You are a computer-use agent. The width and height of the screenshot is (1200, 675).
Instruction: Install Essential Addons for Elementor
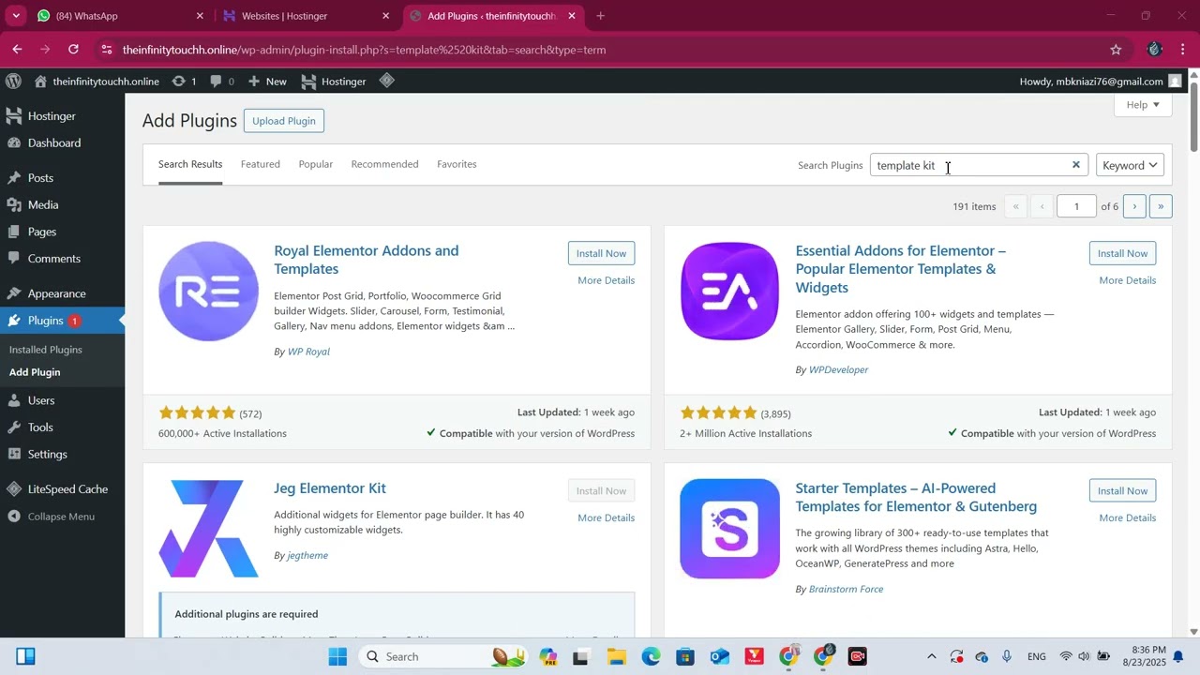tap(1122, 253)
